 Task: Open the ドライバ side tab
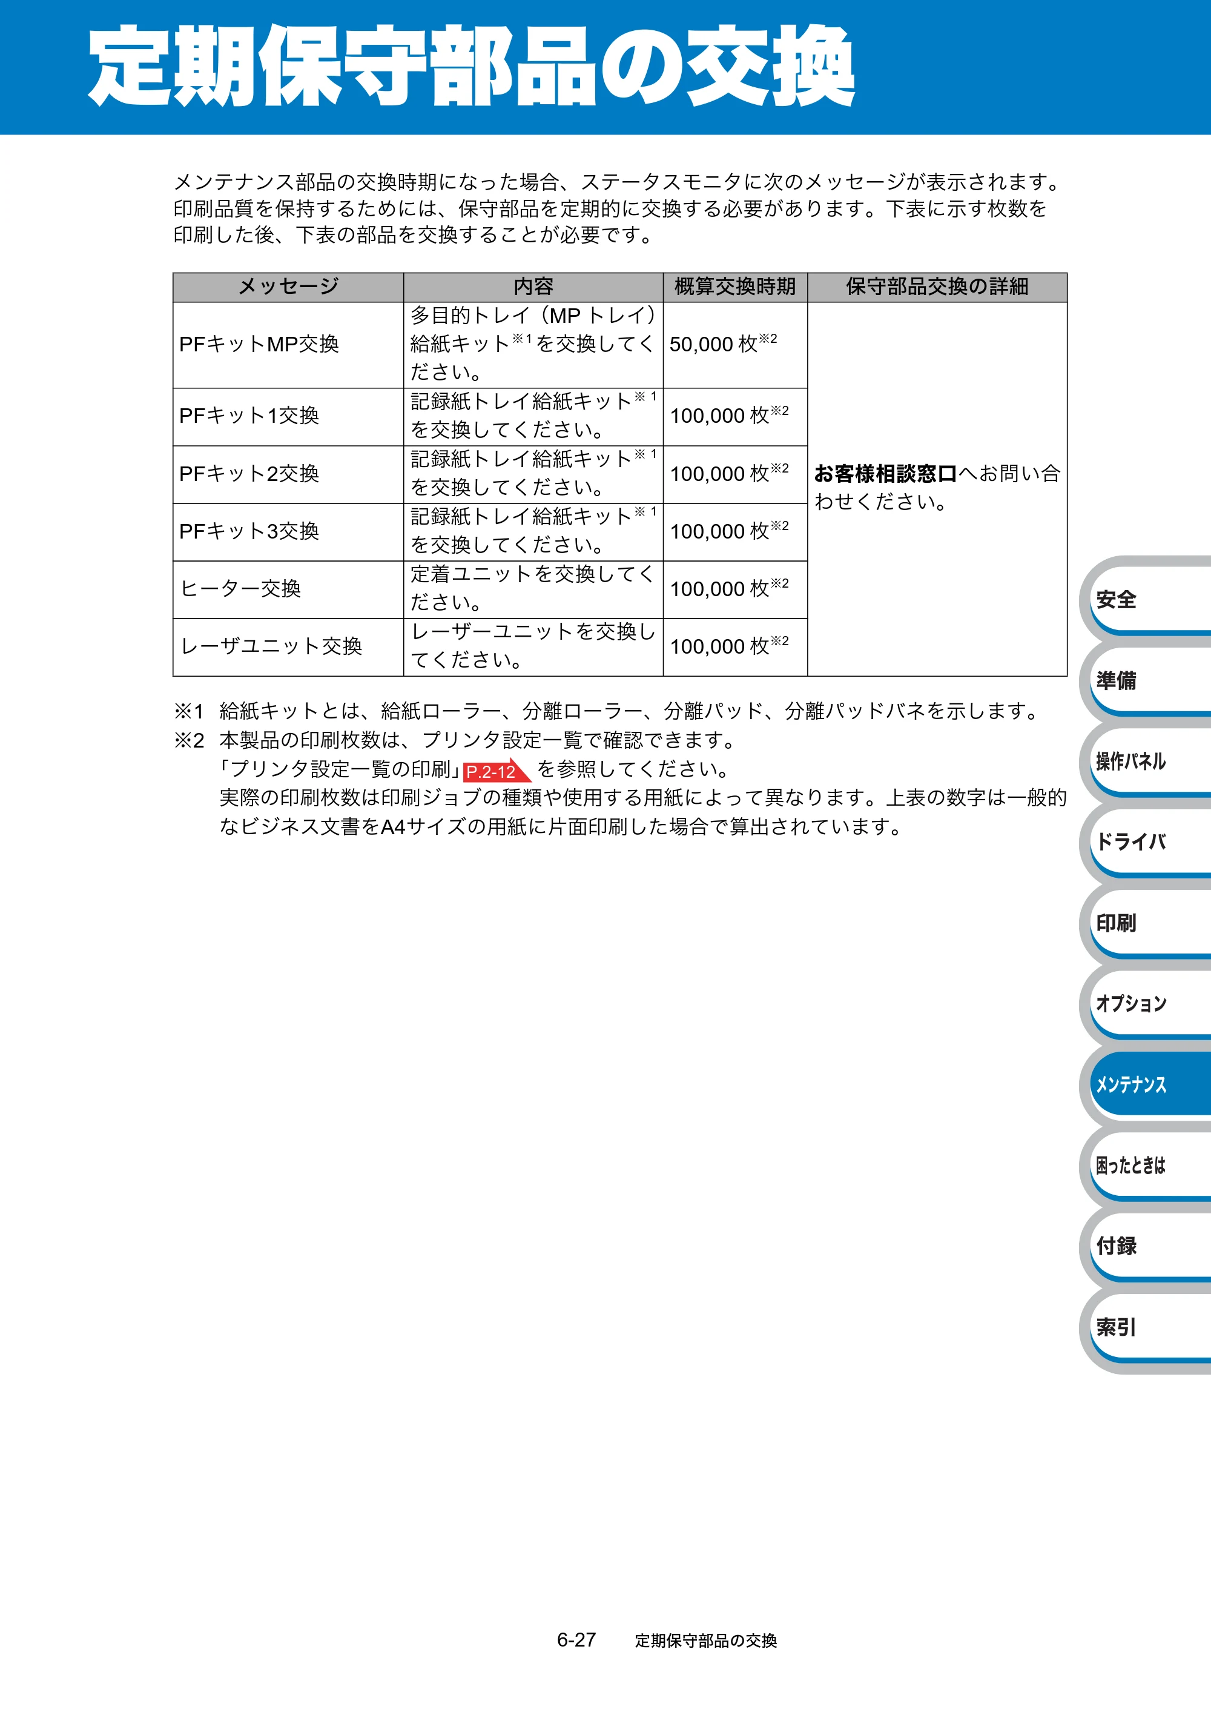[1150, 842]
